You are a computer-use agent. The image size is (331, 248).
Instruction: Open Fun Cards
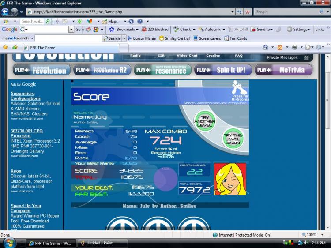(x=236, y=38)
